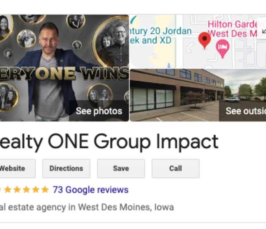Screen dimensions: 266x229
Task: Click the Century 20 Jordan Creek map label
Action: (x=161, y=35)
